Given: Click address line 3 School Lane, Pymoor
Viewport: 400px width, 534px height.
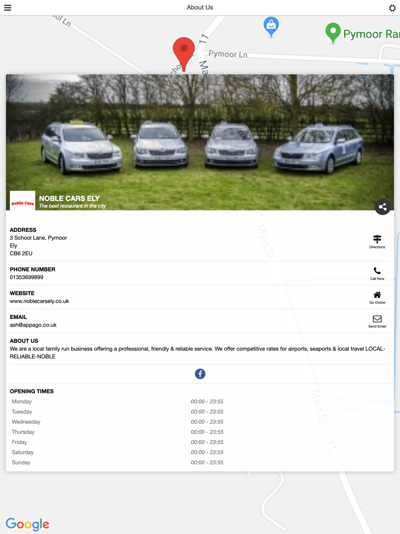Looking at the screenshot, I should 38,238.
